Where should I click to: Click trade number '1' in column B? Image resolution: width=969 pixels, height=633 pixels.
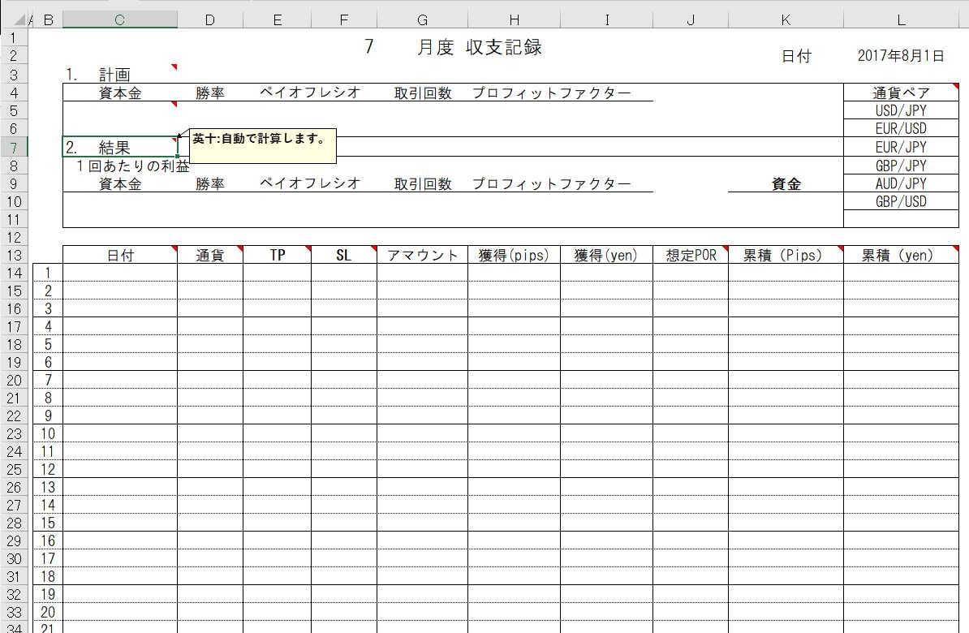point(48,273)
